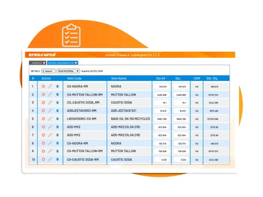Click the blue trash icon in row 1

(57, 86)
